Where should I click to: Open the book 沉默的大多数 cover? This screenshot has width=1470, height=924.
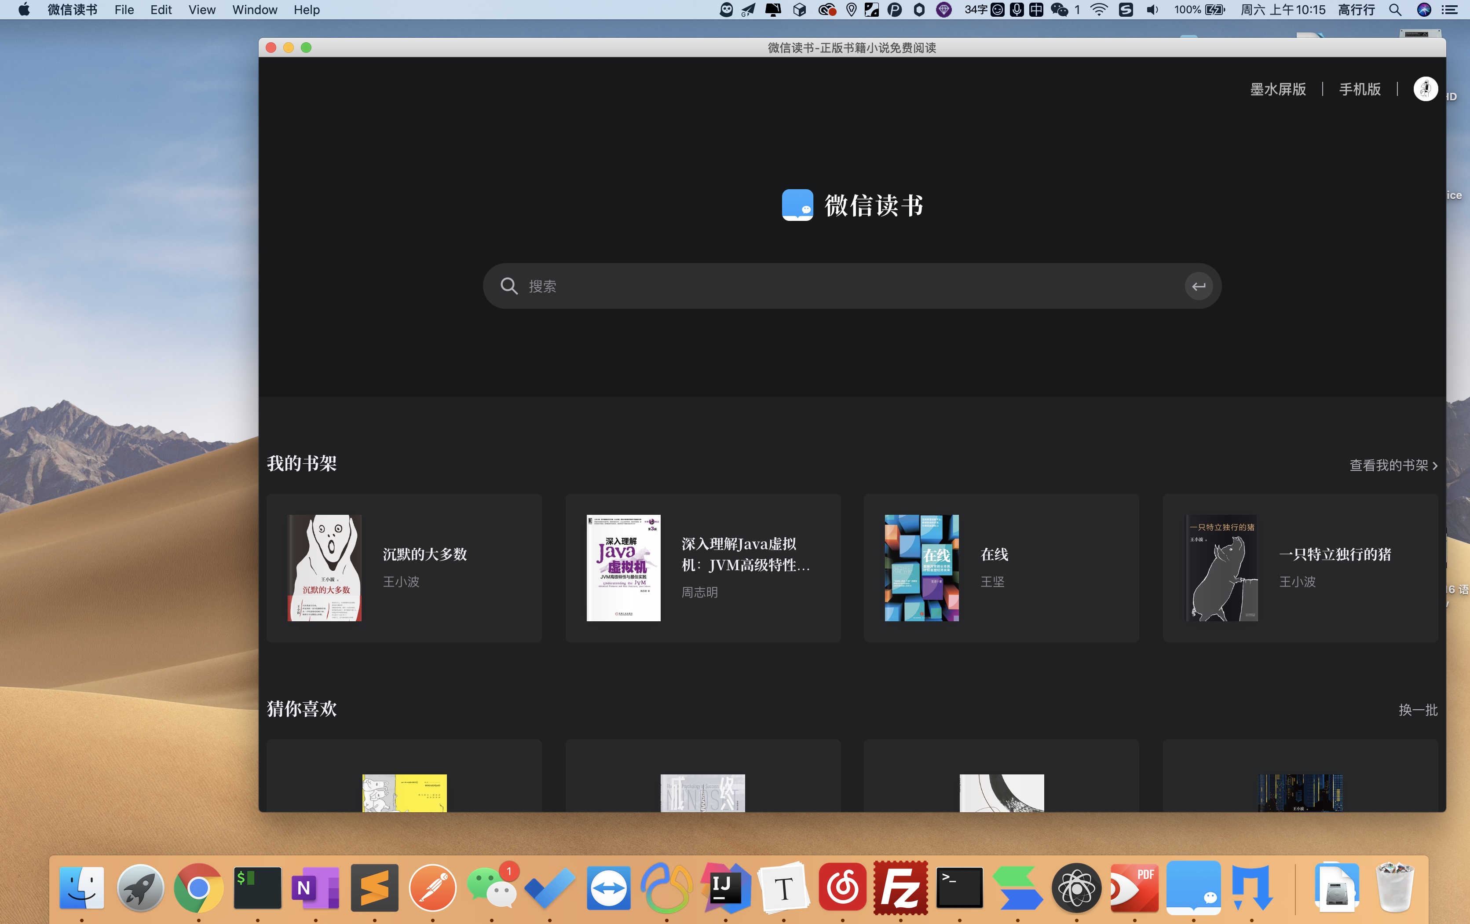tap(325, 568)
